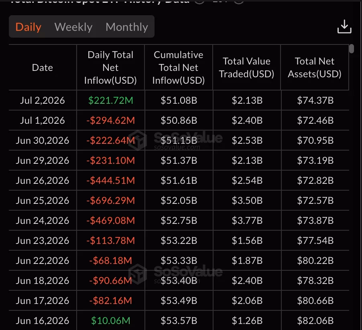Screen dimensions: 362x330
Task: Click the Total Value Traded header
Action: coord(246,68)
